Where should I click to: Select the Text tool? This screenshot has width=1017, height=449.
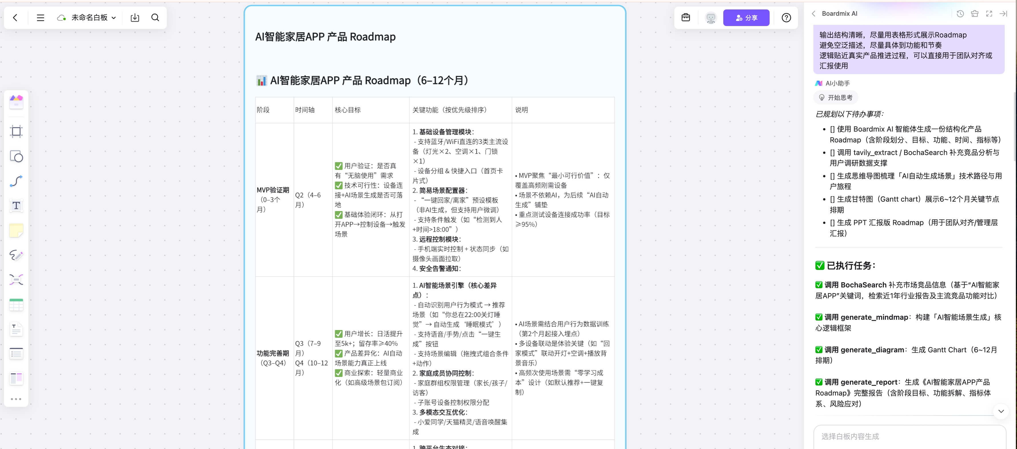click(16, 206)
